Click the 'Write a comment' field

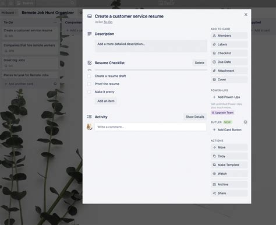[150, 127]
